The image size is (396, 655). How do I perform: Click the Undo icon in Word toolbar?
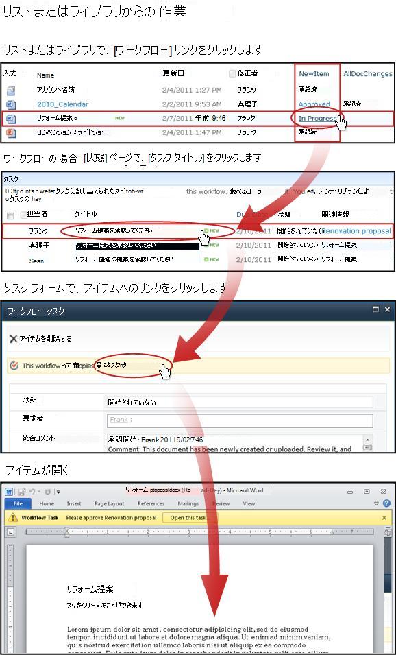33,492
